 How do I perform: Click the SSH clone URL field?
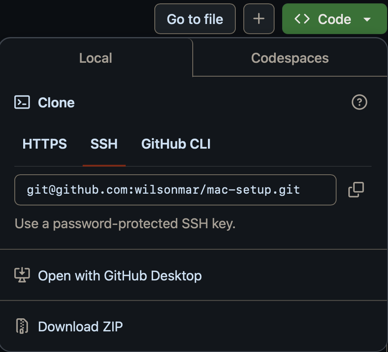pyautogui.click(x=175, y=190)
